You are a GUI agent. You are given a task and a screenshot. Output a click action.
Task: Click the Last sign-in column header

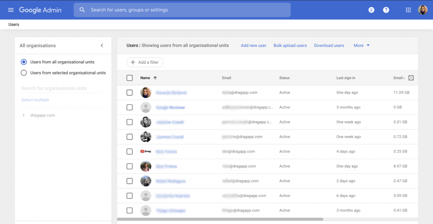pyautogui.click(x=346, y=78)
